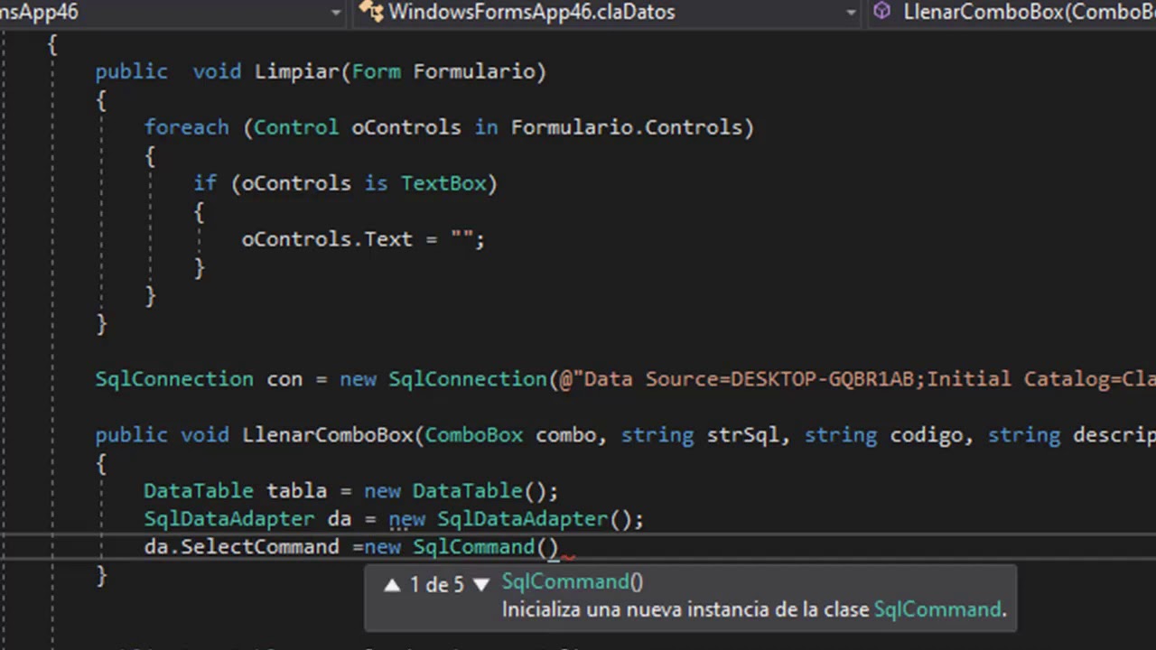
Task: Click the TextBox type in the if statement
Action: point(443,183)
